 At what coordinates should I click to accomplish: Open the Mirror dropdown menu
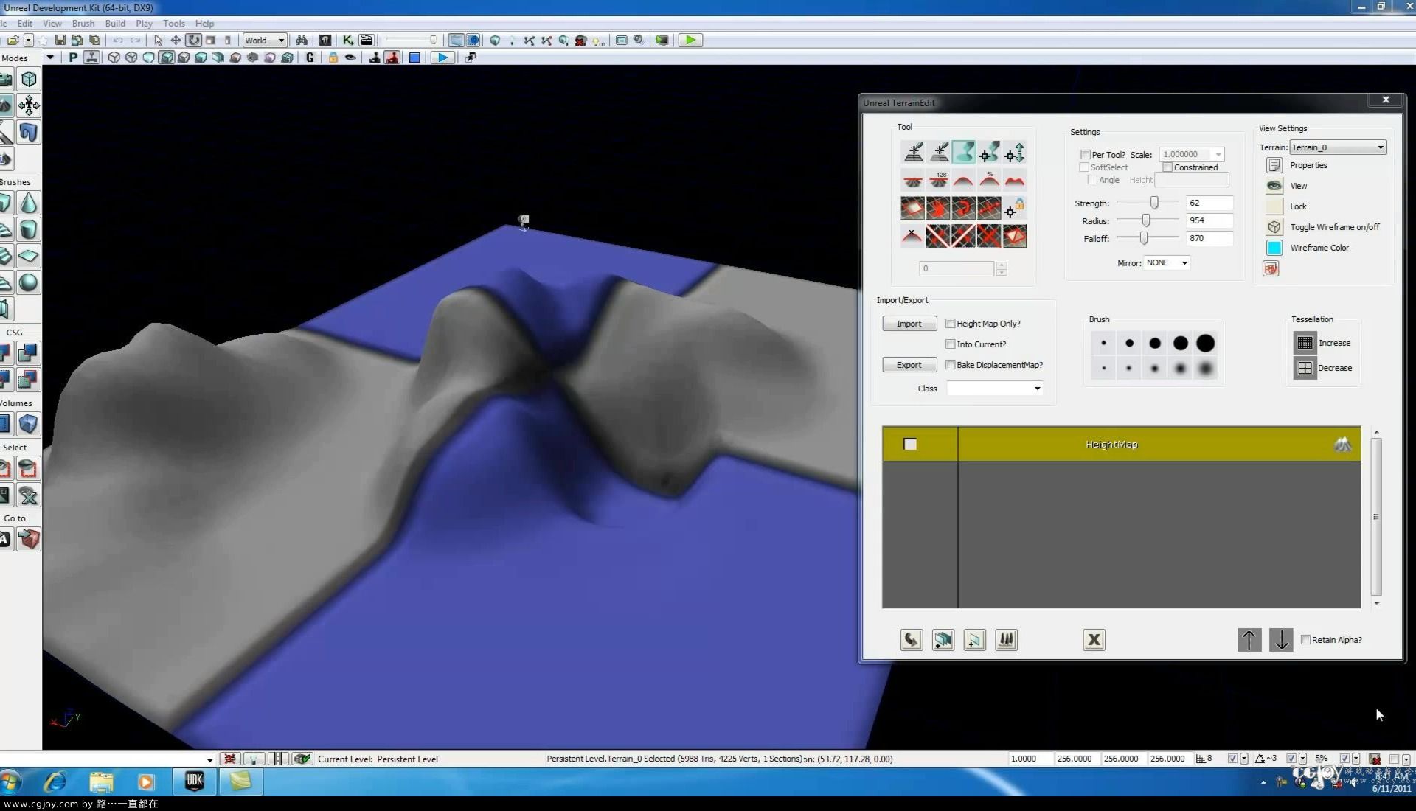[1164, 262]
